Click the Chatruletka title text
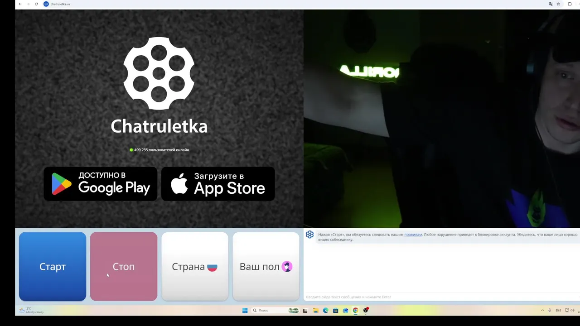The image size is (580, 326). 159,126
